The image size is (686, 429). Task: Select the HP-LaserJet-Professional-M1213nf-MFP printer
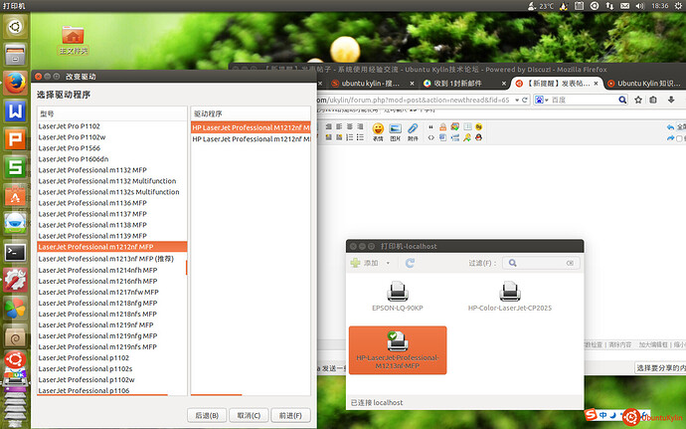tap(398, 350)
